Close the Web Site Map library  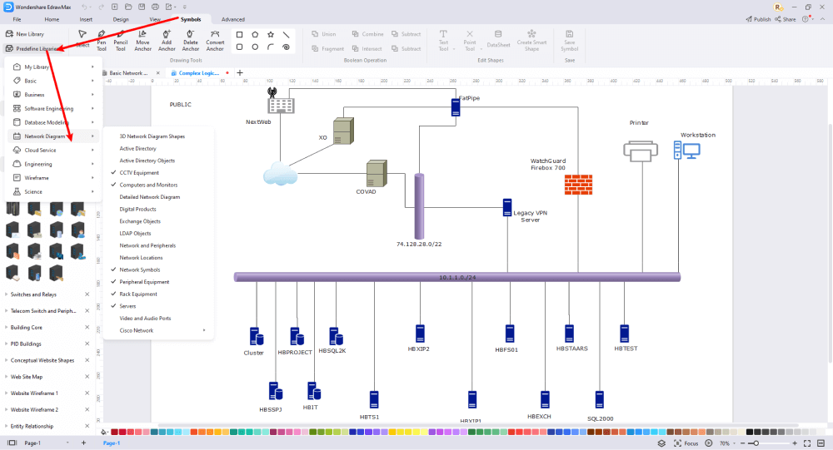pos(87,377)
